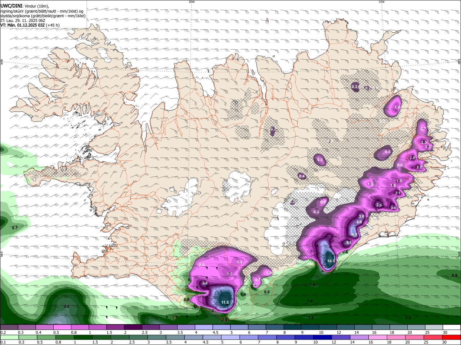The width and height of the screenshot is (461, 345).
Task: Click the valid time 'VT: Mán. 01.12.2025 03Z'
Action: click(x=23, y=25)
